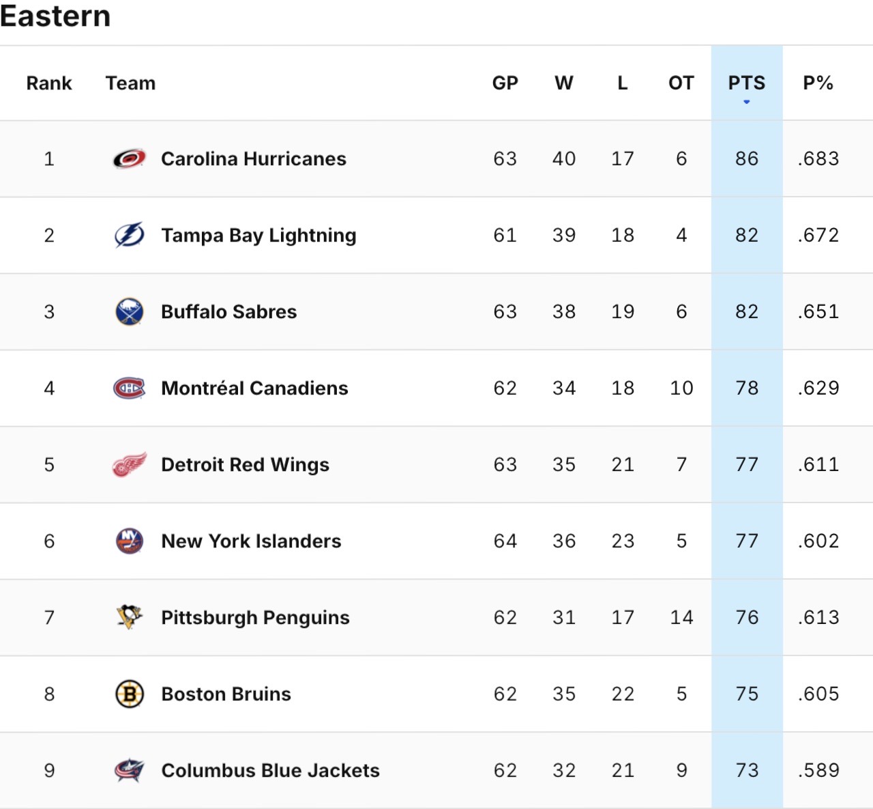873x809 pixels.
Task: Click the Montréal Canadiens logo
Action: coord(129,388)
